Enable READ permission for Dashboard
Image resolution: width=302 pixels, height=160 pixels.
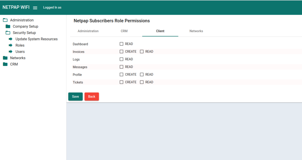(x=121, y=44)
